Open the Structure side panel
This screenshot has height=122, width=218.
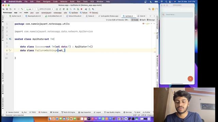3,77
